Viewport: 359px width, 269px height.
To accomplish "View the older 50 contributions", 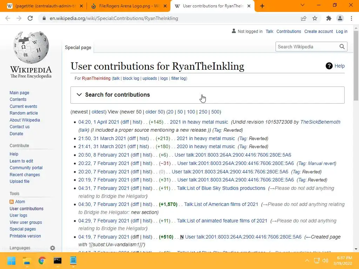I will 154,112.
